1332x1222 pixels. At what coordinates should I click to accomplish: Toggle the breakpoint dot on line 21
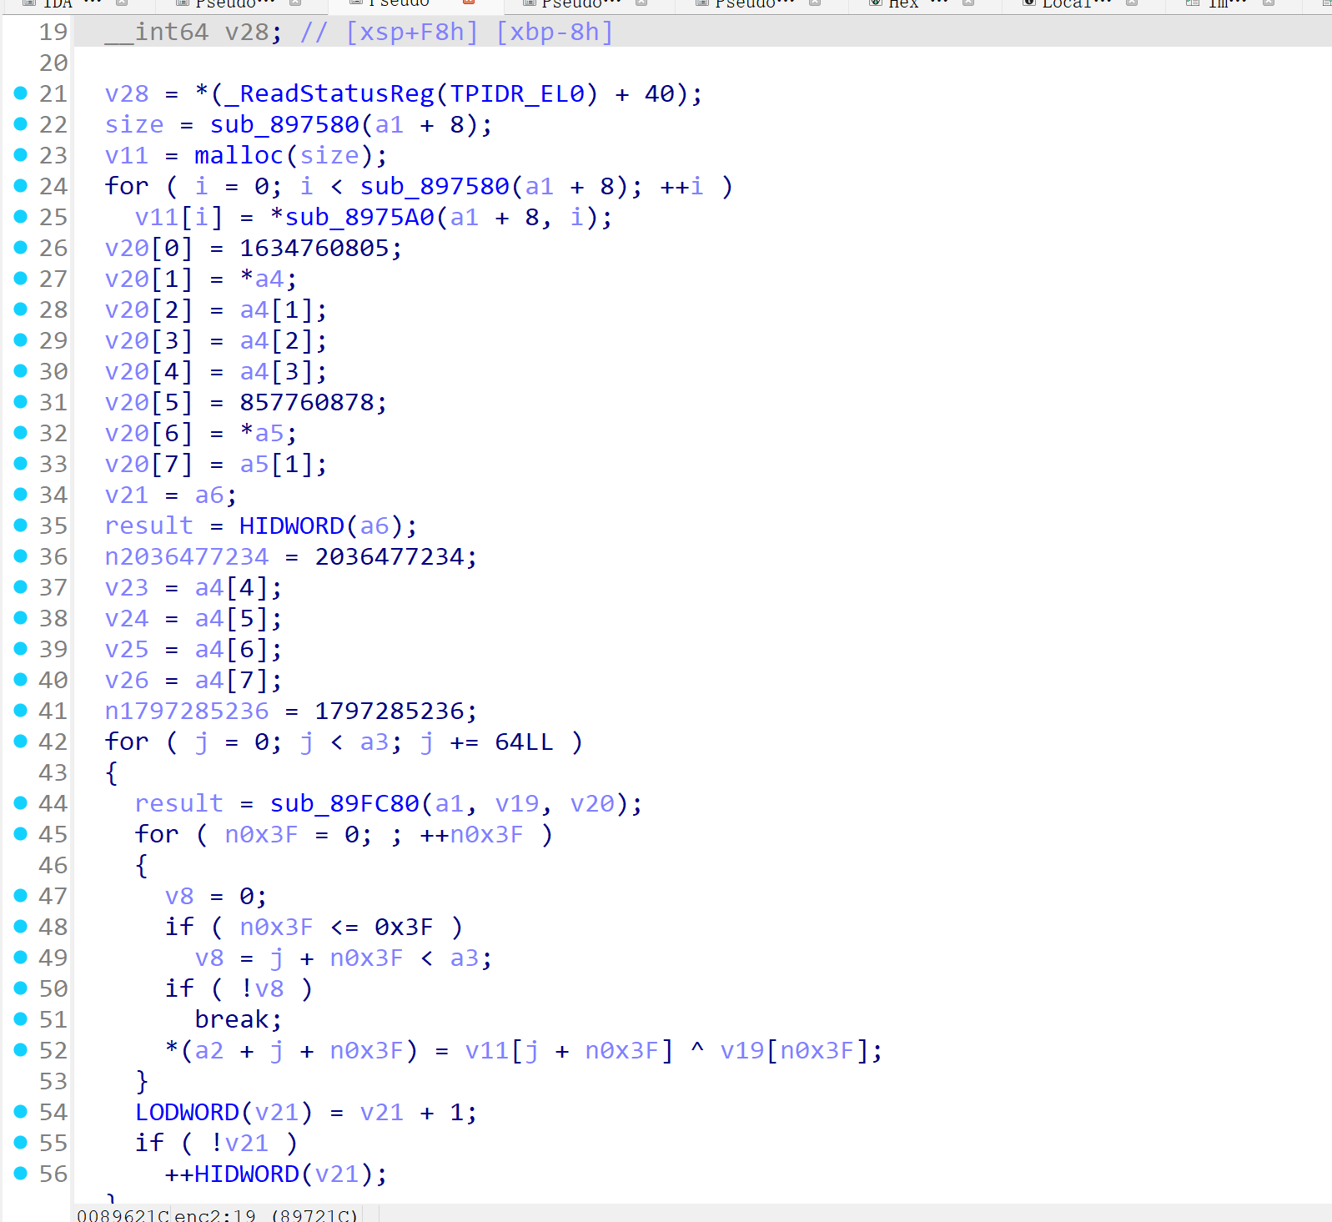[x=21, y=93]
